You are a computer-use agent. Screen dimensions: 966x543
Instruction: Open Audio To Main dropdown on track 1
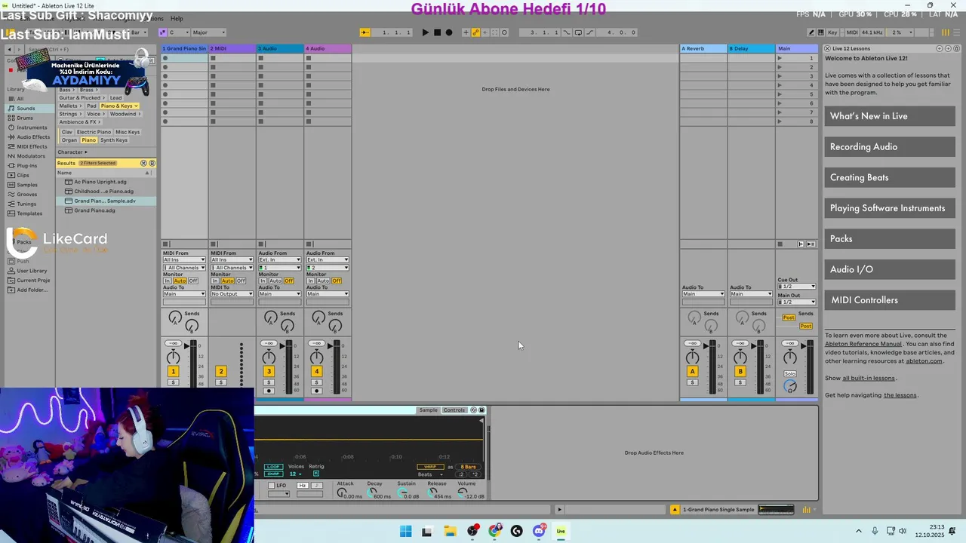click(184, 294)
